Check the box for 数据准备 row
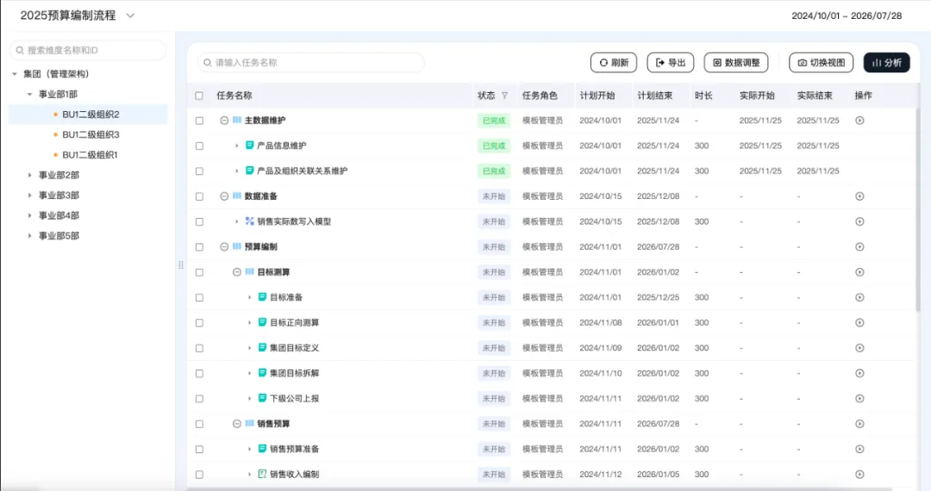The height and width of the screenshot is (491, 931). point(199,196)
